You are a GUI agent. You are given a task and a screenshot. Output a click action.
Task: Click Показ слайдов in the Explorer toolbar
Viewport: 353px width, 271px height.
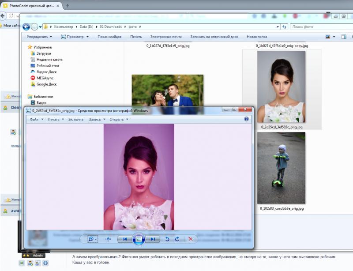[x=109, y=37]
